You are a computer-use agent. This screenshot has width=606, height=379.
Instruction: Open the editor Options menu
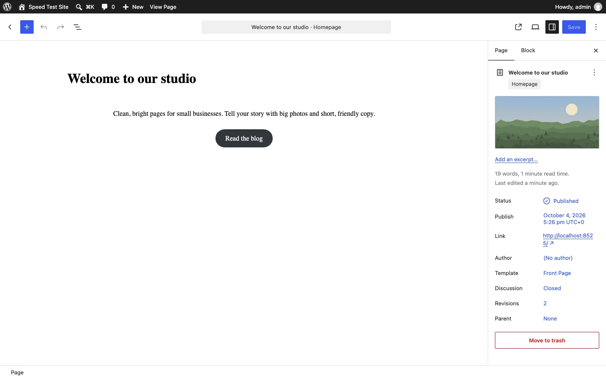click(x=596, y=27)
